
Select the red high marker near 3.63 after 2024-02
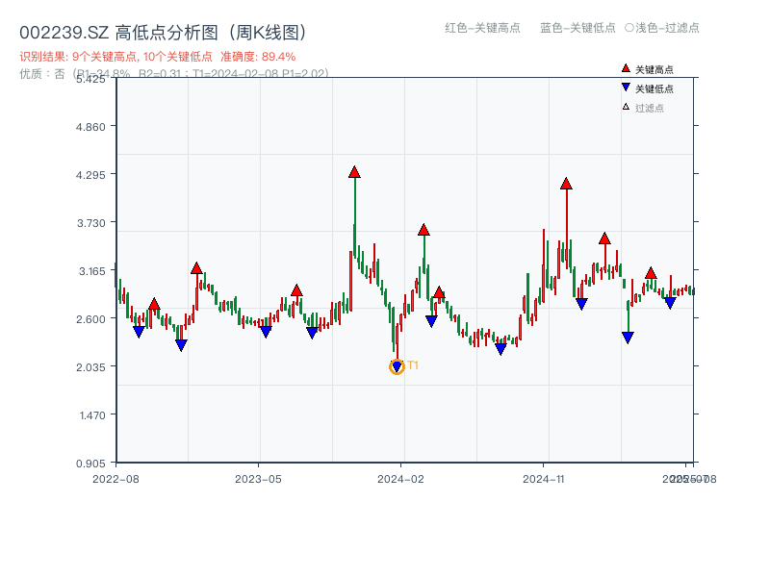coord(424,230)
